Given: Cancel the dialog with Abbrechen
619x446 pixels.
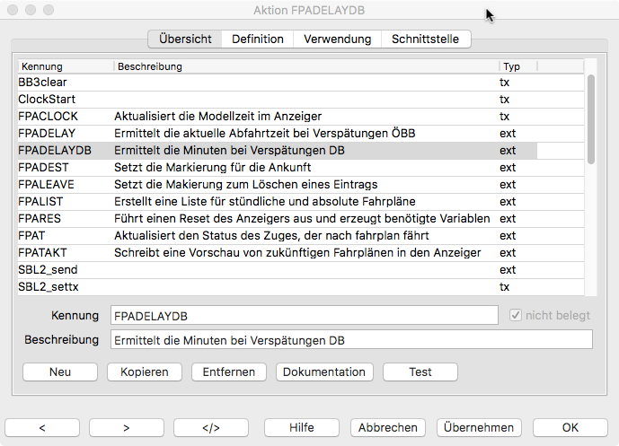Looking at the screenshot, I should (388, 428).
